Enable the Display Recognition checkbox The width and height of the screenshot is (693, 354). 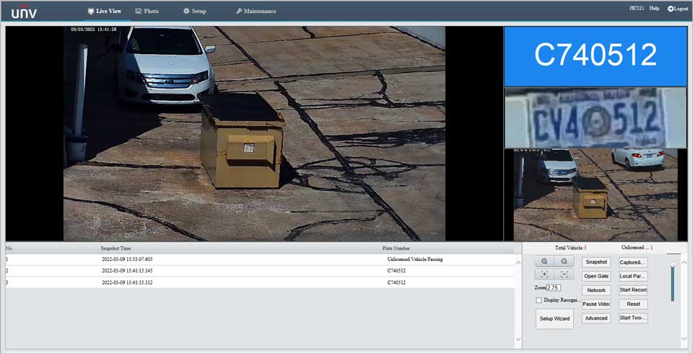point(539,300)
